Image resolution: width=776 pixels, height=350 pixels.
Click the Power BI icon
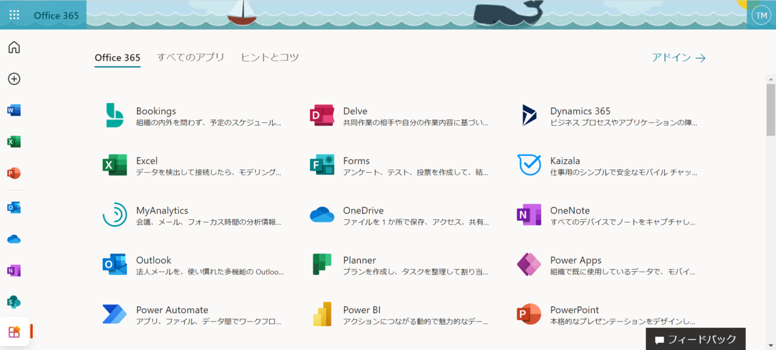[321, 314]
